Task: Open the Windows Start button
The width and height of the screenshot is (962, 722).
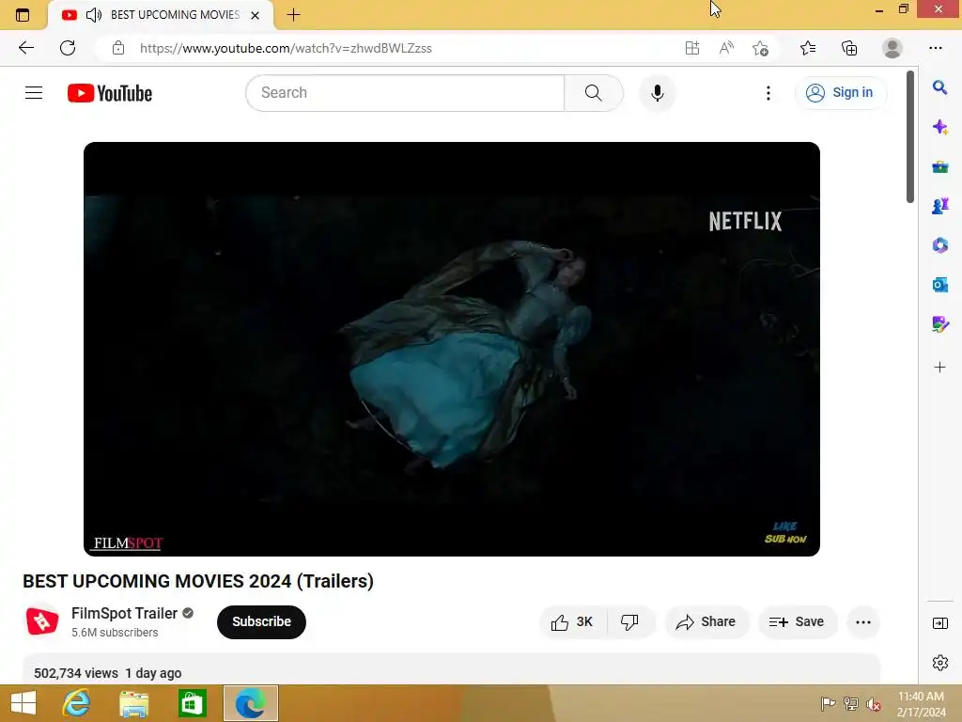Action: (x=23, y=703)
